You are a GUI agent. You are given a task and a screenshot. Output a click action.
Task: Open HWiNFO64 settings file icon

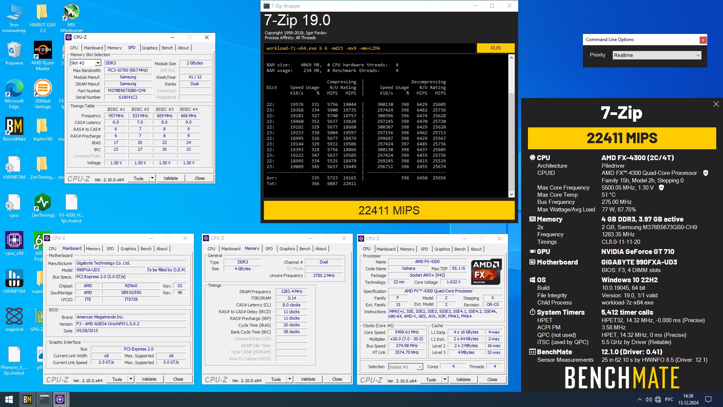click(14, 168)
